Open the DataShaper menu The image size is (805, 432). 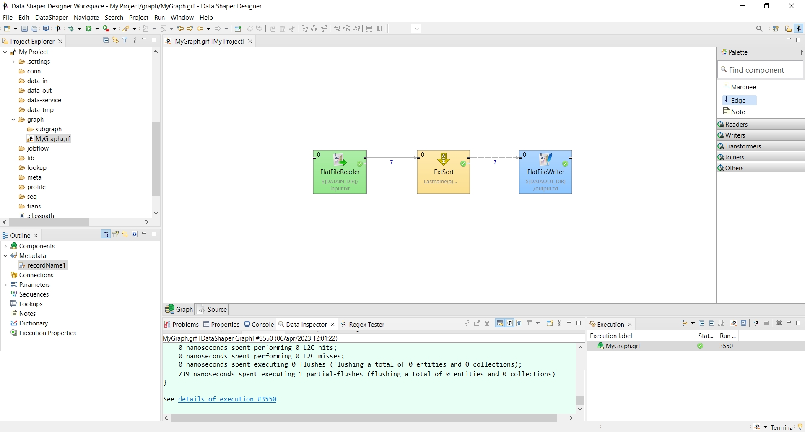coord(52,18)
